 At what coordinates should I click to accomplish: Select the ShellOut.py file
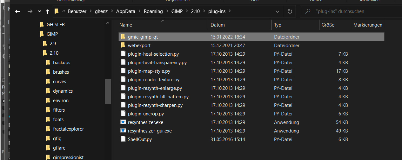click(140, 139)
